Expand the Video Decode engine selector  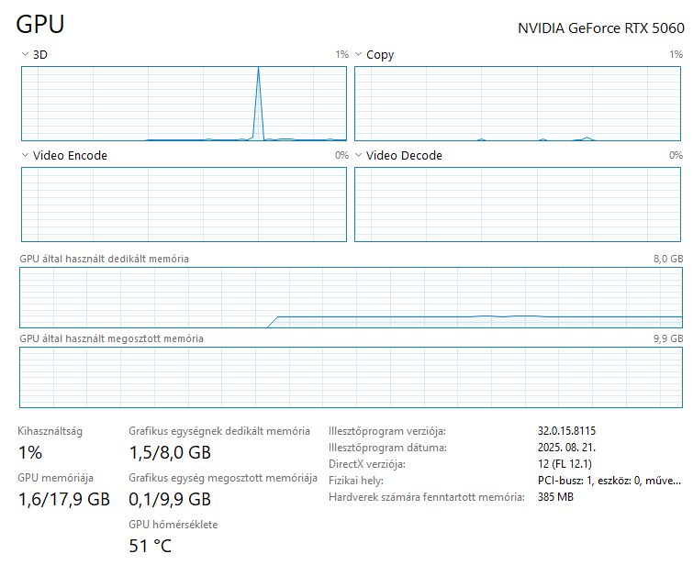[x=358, y=156]
